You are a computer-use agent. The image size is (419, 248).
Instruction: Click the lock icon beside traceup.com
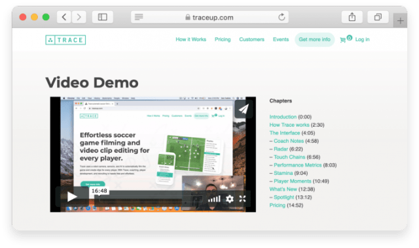188,18
